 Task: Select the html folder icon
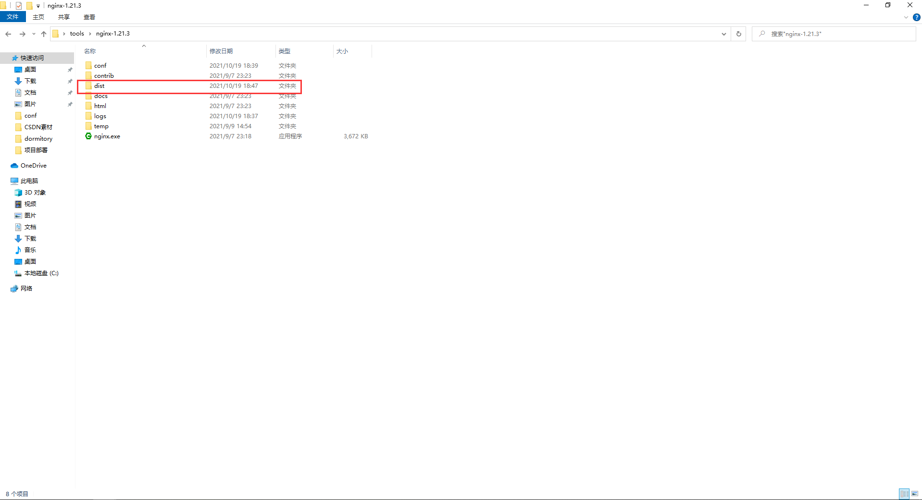[x=88, y=106]
